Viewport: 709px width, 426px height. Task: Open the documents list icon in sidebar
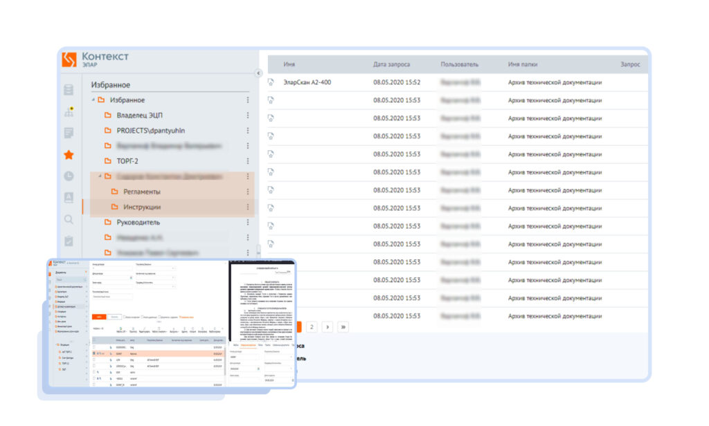coord(69,133)
